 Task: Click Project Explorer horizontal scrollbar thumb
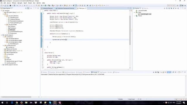pos(17,97)
